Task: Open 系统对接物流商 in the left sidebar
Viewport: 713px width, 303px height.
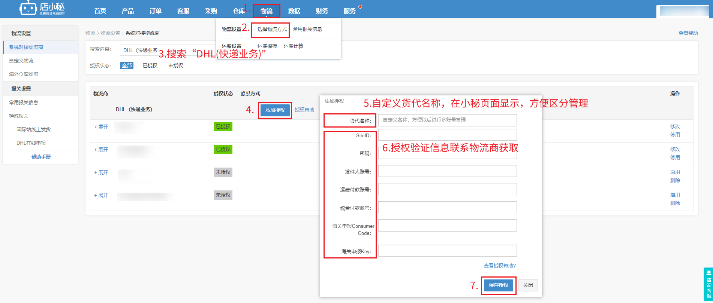Action: [x=40, y=47]
